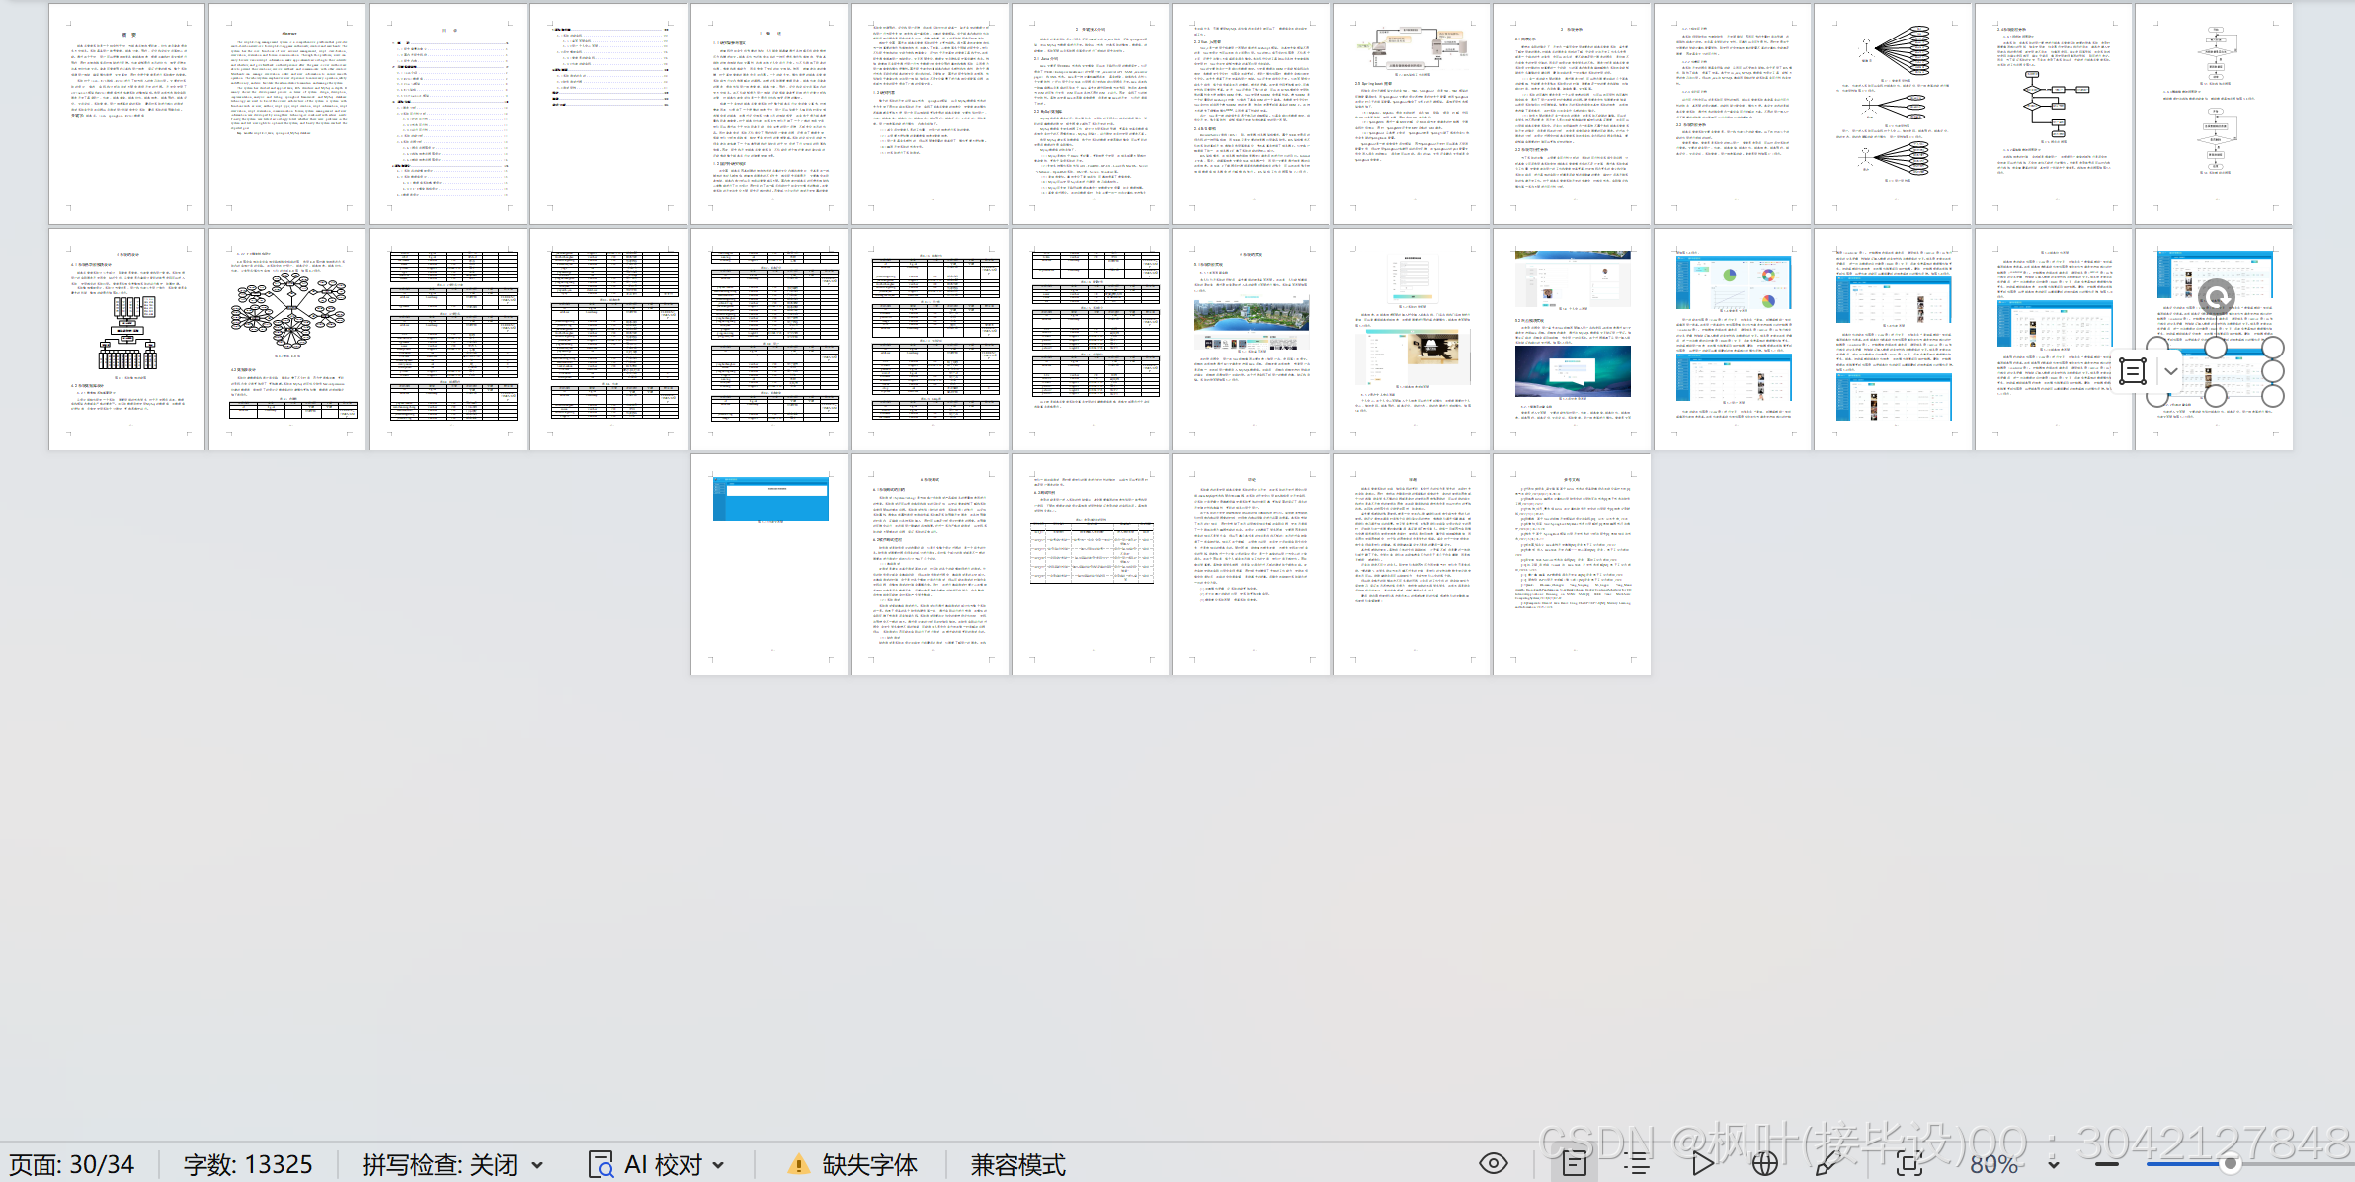The width and height of the screenshot is (2355, 1182).
Task: Open the 80% zoom level dropdown
Action: click(2054, 1165)
